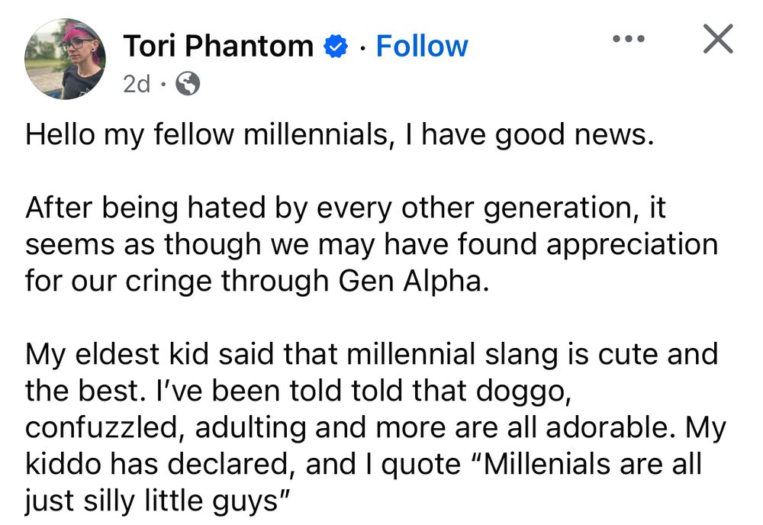
Task: Dismiss the post with the X icon
Action: (x=717, y=39)
